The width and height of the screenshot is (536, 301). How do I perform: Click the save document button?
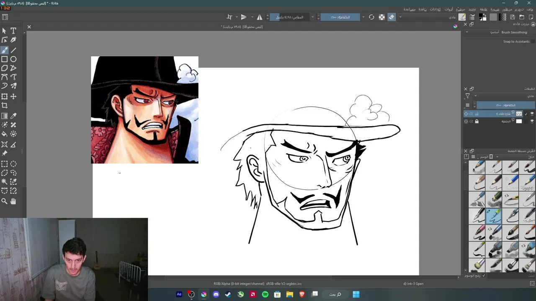(512, 17)
